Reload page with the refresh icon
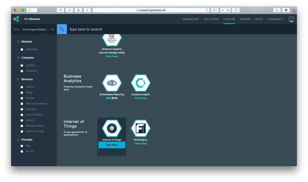308x182 pixels. coord(207,10)
